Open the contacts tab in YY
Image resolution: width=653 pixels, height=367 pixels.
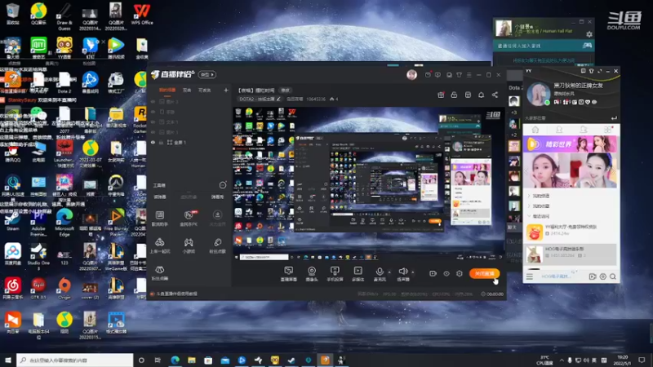click(x=559, y=130)
